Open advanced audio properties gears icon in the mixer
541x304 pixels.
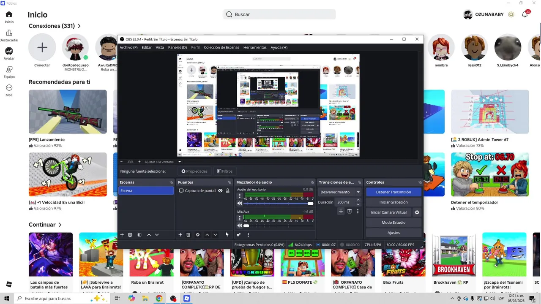point(238,235)
